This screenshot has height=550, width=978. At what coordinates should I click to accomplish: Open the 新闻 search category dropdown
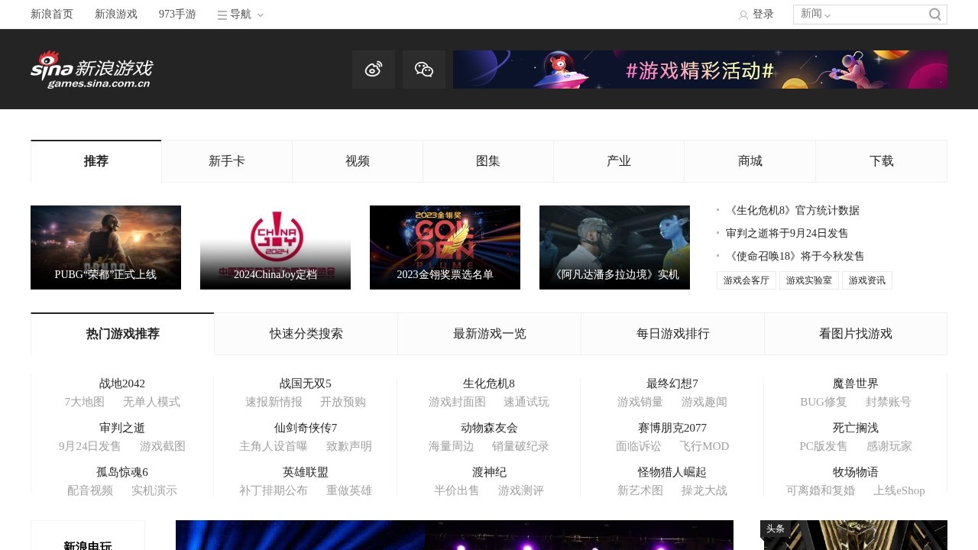815,14
